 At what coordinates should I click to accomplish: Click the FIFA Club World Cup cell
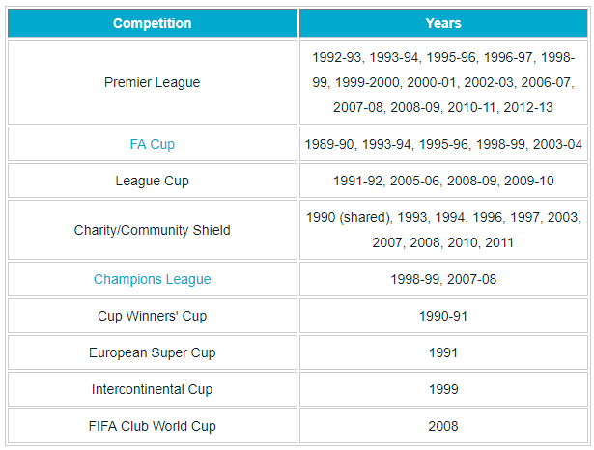(x=153, y=426)
